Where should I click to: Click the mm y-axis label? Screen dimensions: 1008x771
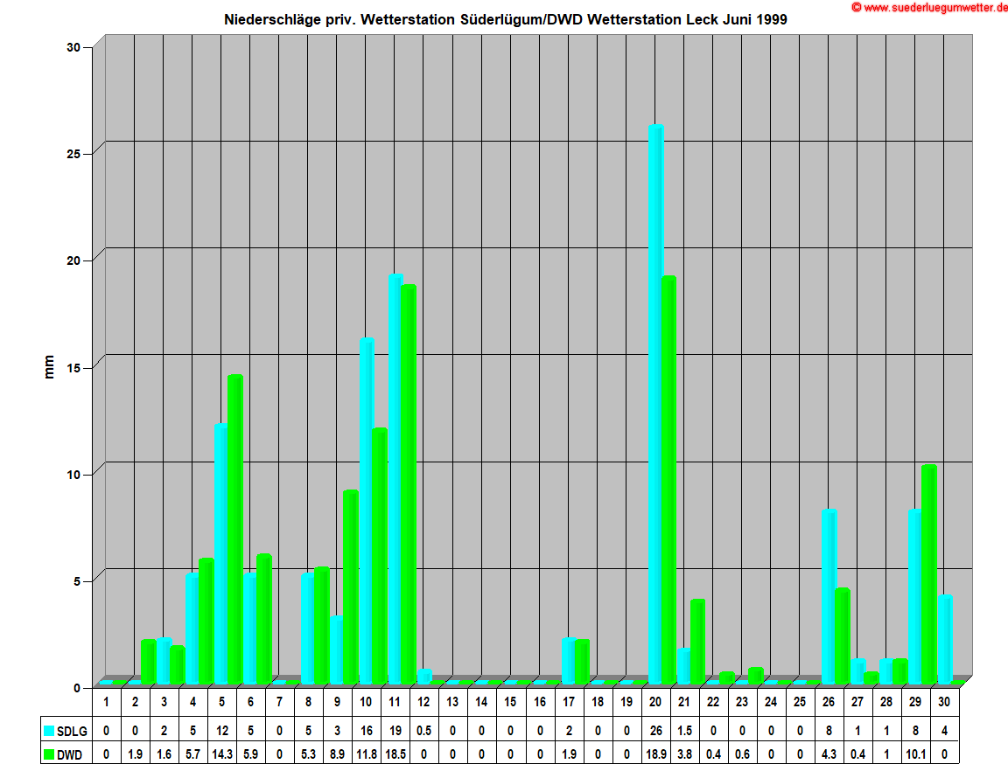tap(49, 366)
